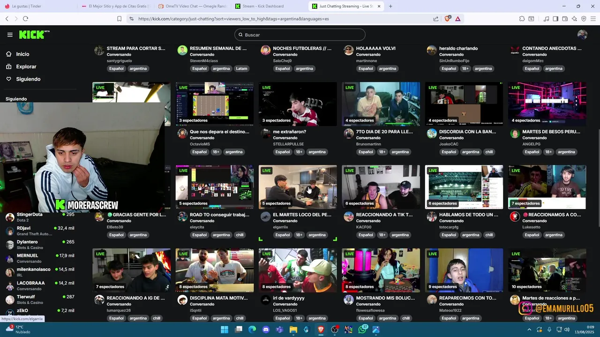The height and width of the screenshot is (337, 600).
Task: Open channel link Brunomartinn
Action: (x=370, y=144)
